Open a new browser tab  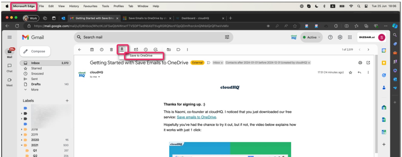pyautogui.click(x=230, y=18)
